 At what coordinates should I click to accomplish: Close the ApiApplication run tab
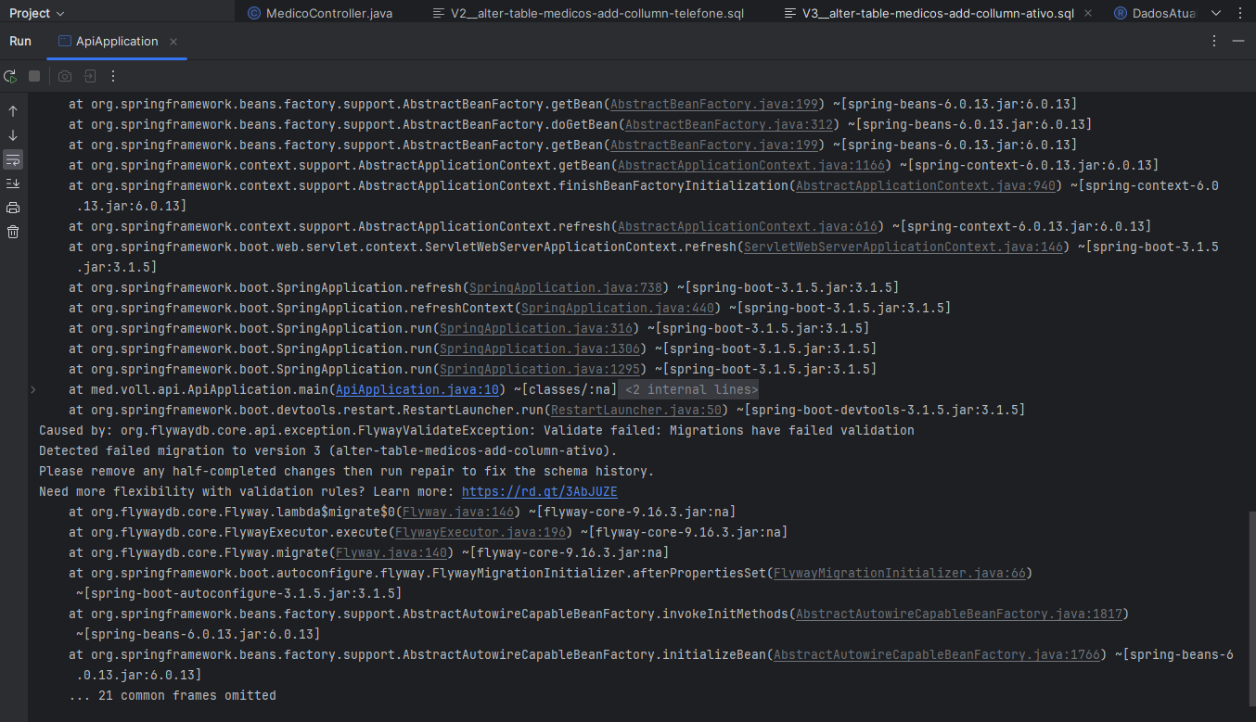pos(173,42)
